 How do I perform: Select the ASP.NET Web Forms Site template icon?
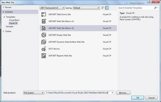[44, 14]
